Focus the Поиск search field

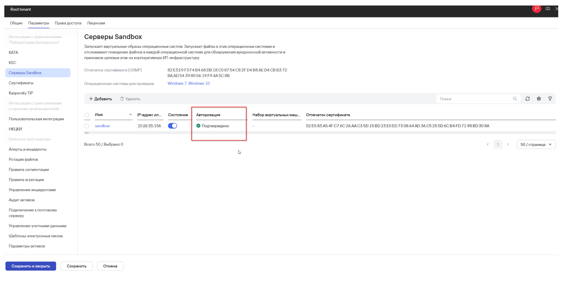pos(475,99)
